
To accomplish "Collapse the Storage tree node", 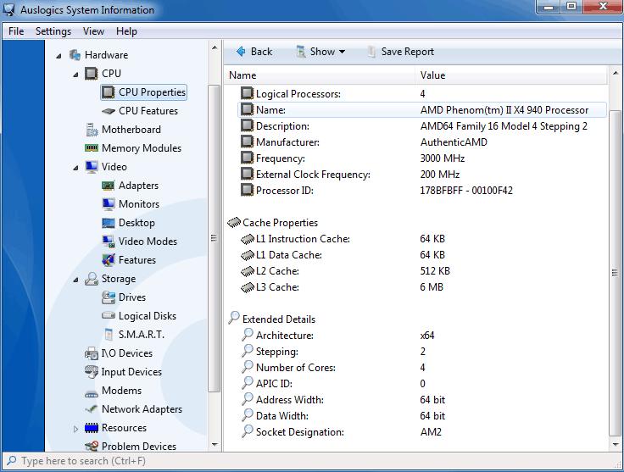I will (75, 280).
